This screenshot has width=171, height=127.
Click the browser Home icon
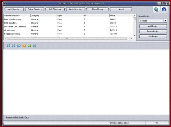8,46
